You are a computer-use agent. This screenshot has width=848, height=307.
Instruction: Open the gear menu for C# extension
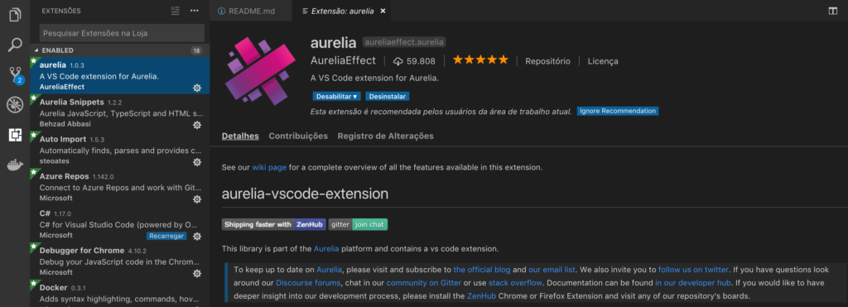[197, 236]
